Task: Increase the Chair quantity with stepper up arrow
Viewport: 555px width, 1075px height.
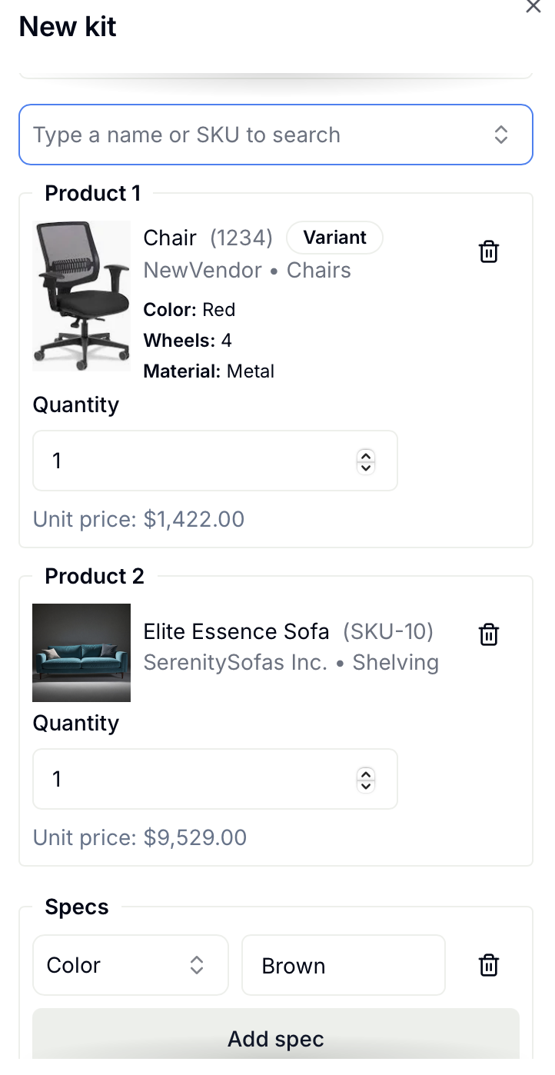Action: 366,455
